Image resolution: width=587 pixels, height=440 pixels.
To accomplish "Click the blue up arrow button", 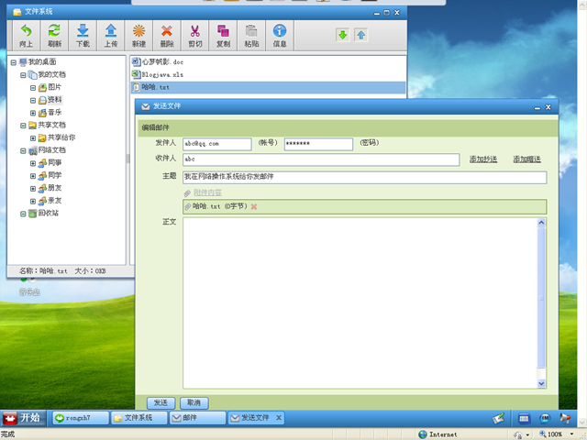I will click(360, 35).
